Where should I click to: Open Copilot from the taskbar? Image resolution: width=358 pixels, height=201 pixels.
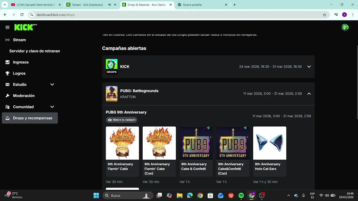(x=169, y=196)
